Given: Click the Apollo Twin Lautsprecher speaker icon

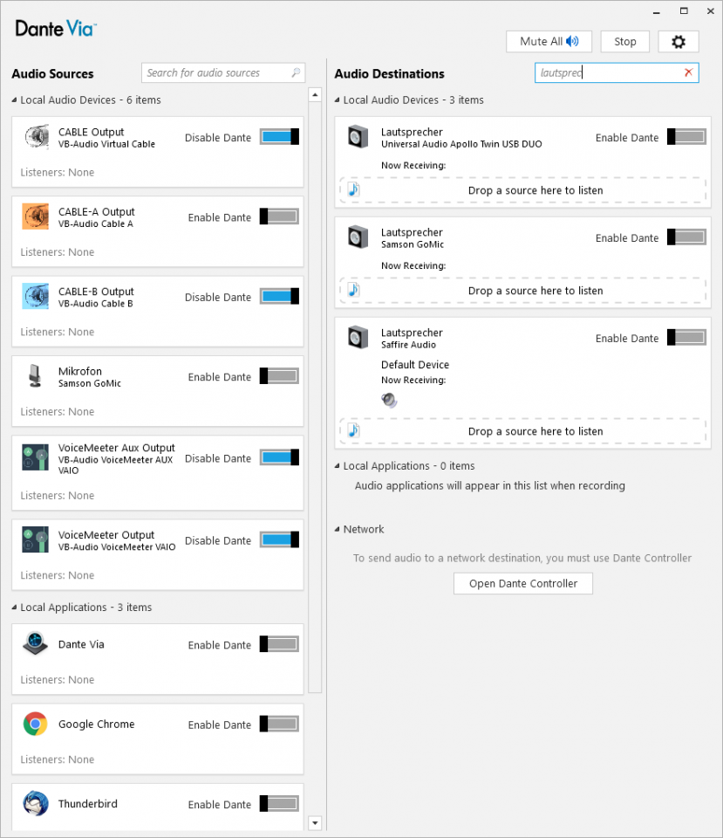Looking at the screenshot, I should point(358,137).
